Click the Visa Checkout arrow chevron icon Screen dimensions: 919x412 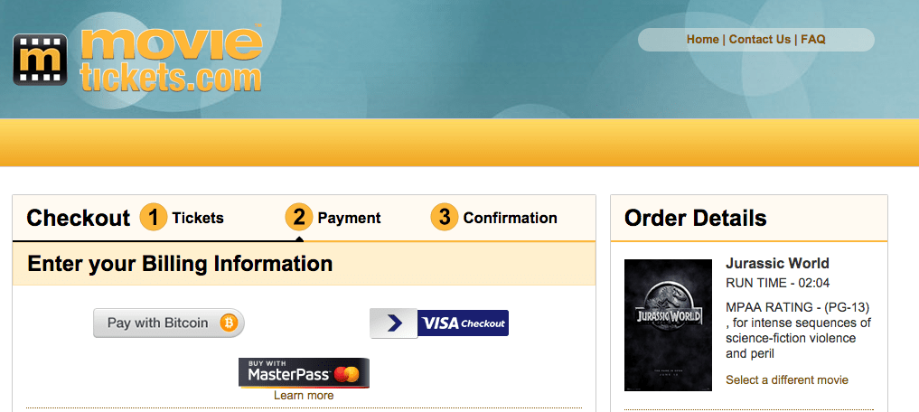click(x=394, y=323)
